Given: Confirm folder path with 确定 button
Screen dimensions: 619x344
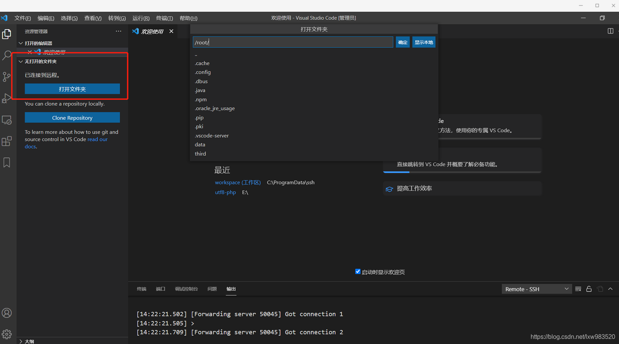Looking at the screenshot, I should point(403,42).
